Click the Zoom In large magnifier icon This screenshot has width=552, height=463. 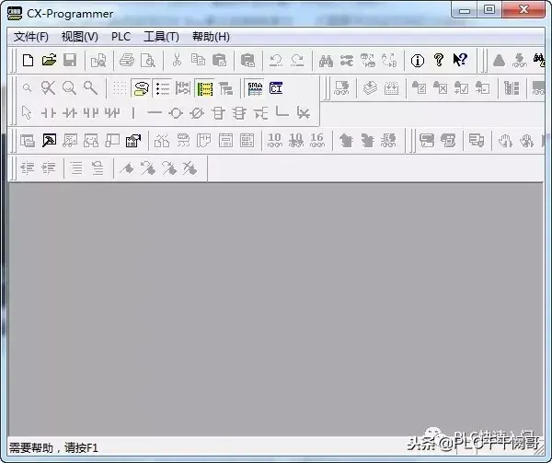pyautogui.click(x=69, y=87)
